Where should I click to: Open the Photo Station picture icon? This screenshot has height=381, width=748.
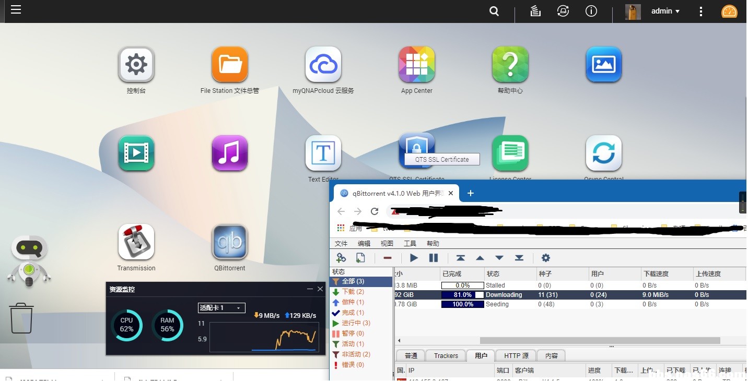pos(604,65)
